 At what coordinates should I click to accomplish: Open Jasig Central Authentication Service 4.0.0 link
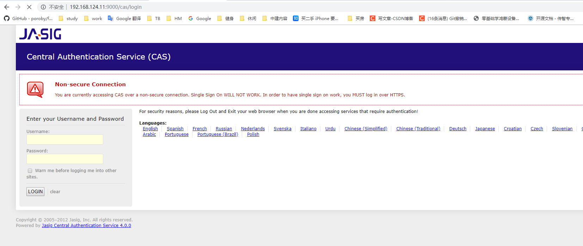click(x=86, y=226)
